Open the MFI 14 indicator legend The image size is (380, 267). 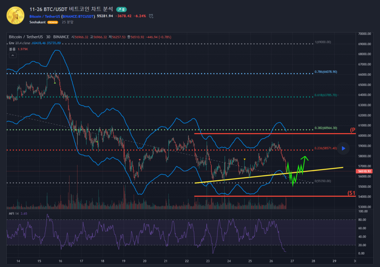(x=14, y=213)
